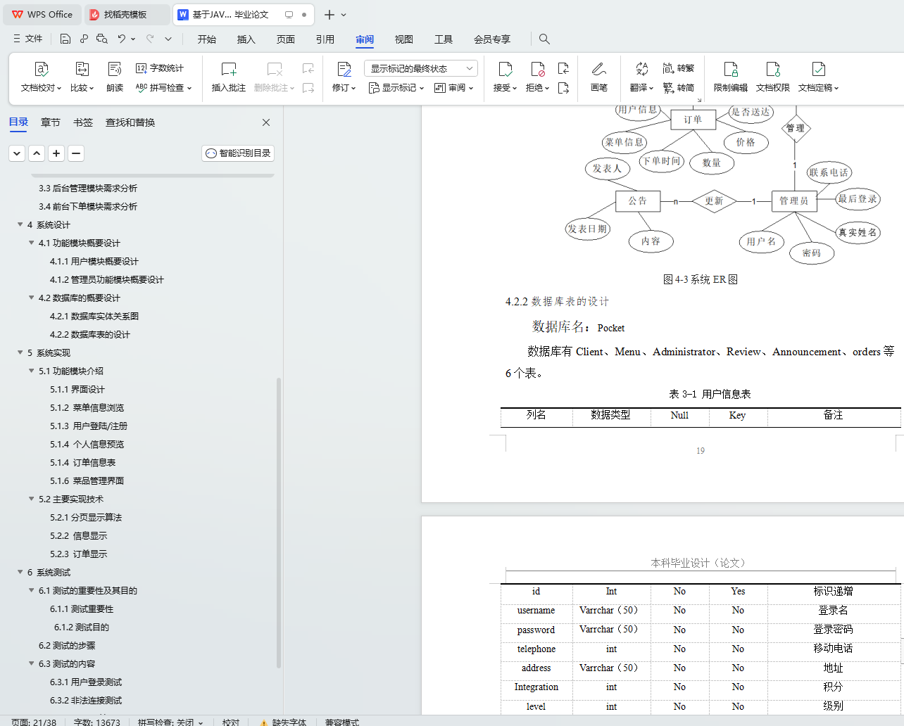Convert text to traditional with 转繁

(679, 68)
